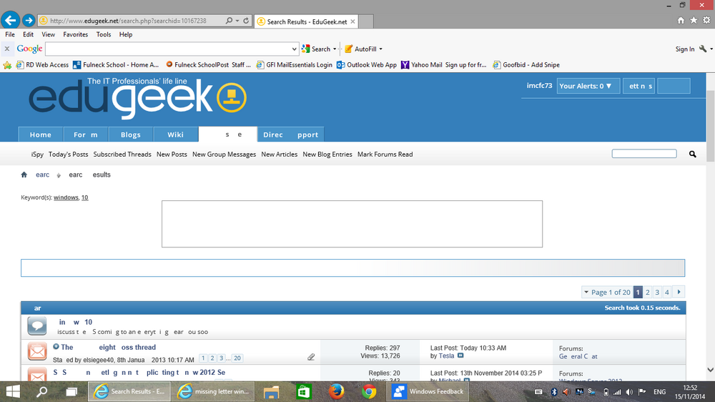
Task: Open Task View on taskbar
Action: point(71,391)
